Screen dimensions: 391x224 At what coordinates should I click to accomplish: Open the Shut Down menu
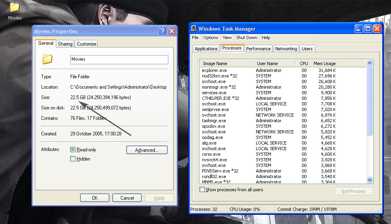(x=247, y=38)
